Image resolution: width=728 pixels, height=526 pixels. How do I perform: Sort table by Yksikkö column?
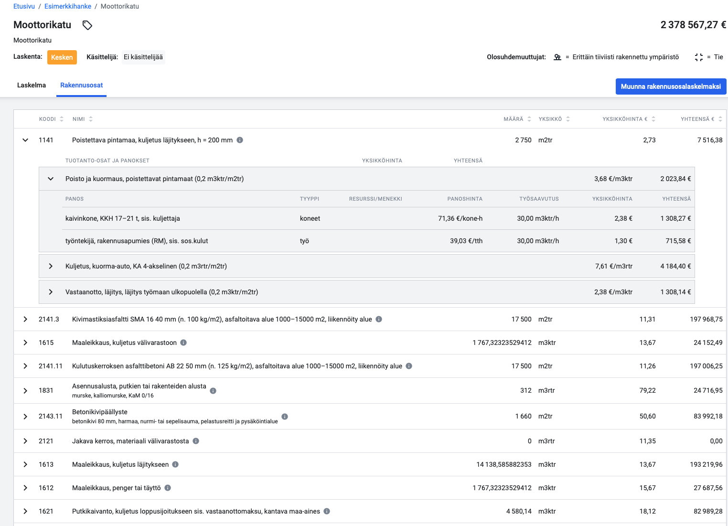pyautogui.click(x=568, y=119)
